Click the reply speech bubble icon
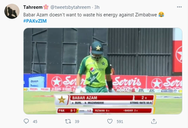This screenshot has width=188, height=128. pos(26,121)
